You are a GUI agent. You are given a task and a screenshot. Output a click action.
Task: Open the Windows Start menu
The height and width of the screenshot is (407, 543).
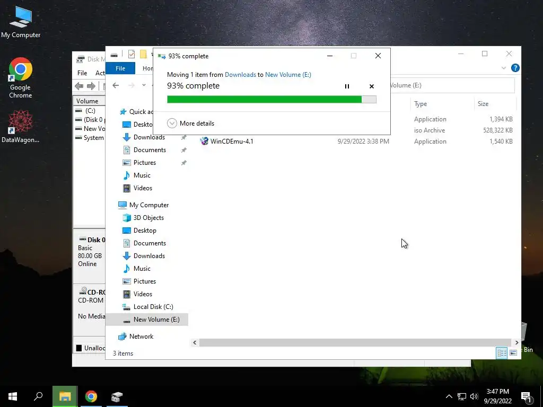pyautogui.click(x=13, y=396)
